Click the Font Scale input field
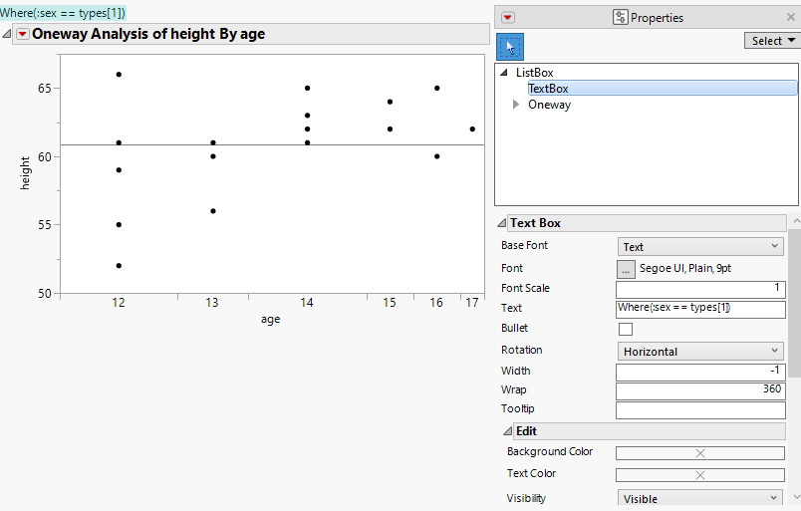This screenshot has width=801, height=511. (699, 288)
